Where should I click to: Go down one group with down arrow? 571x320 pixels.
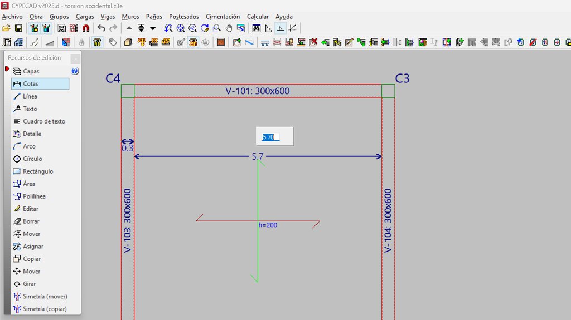153,28
